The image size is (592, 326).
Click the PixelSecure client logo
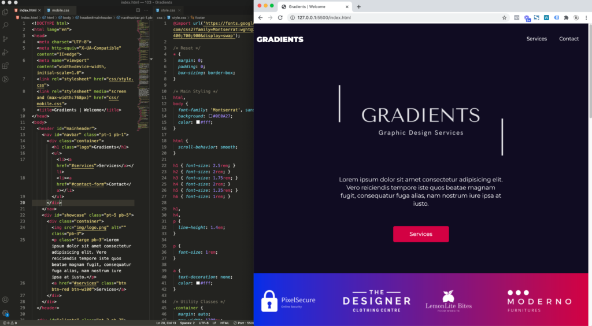tap(288, 301)
